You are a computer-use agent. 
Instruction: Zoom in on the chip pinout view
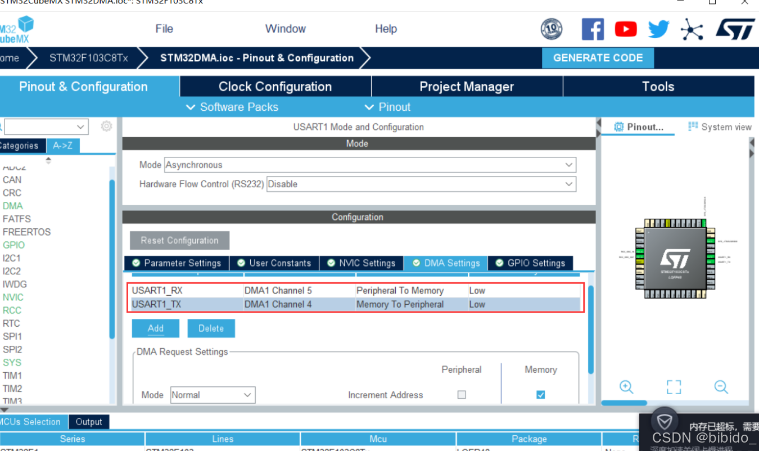click(x=626, y=386)
